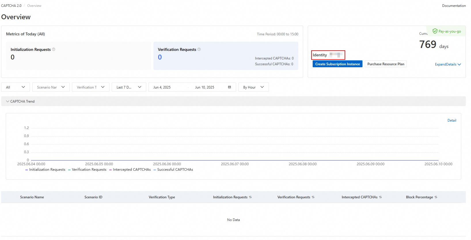Click the Pay-as-you-go shield icon
The image size is (471, 240).
point(435,31)
